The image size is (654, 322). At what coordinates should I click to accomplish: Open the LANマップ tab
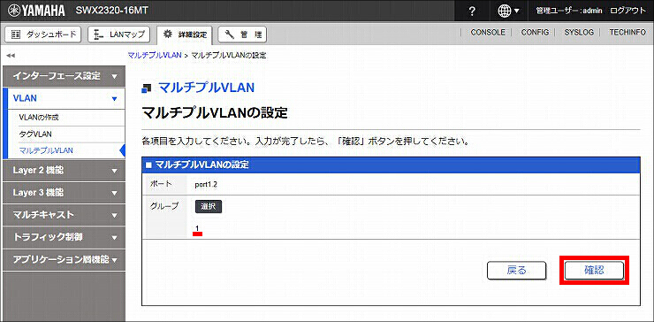pos(119,34)
